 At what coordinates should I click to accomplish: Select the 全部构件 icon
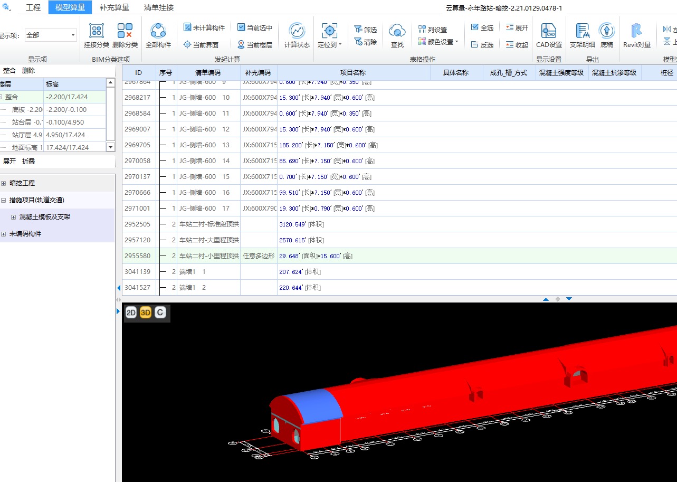[x=158, y=31]
